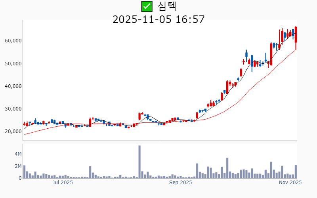This screenshot has height=198, width=317.
Task: Click the Jul 2025 date axis label
Action: [x=63, y=183]
